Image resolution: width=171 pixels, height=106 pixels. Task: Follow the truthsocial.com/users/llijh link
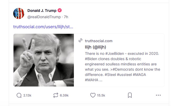click(x=43, y=27)
